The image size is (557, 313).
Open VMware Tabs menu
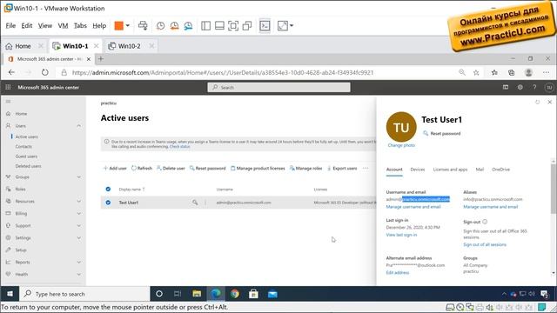80,25
